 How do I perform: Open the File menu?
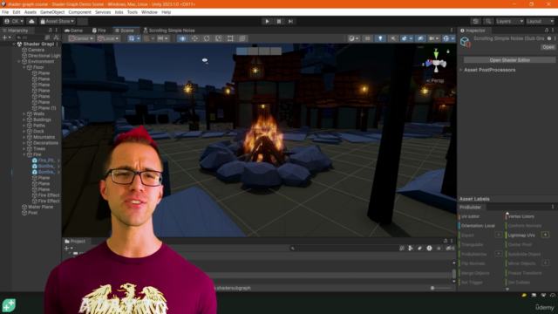pos(5,12)
